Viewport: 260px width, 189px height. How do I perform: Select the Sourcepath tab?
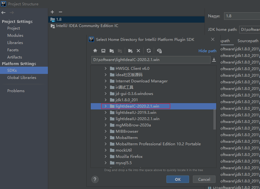coord(248,41)
